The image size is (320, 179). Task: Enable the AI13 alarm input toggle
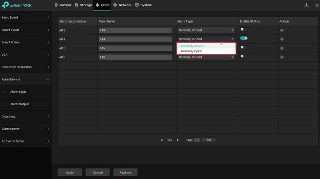(243, 29)
